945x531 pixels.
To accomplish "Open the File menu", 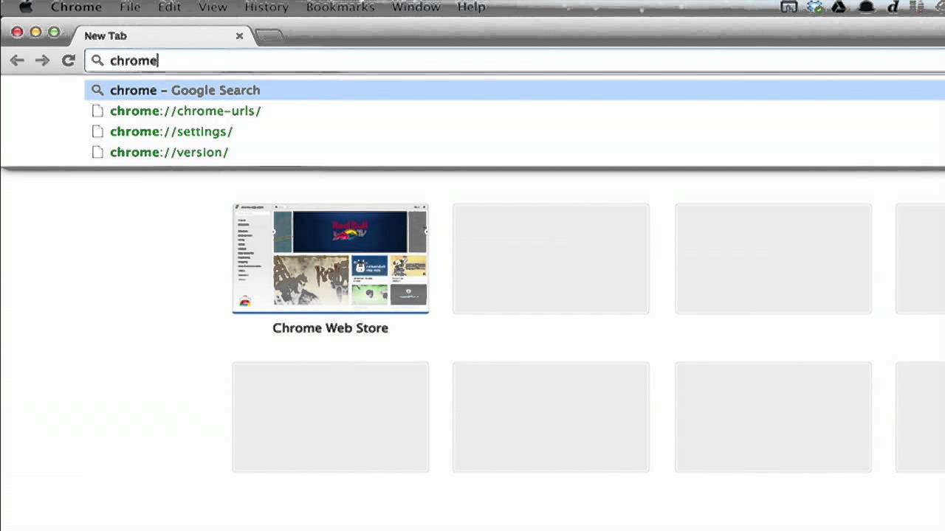I will point(130,7).
